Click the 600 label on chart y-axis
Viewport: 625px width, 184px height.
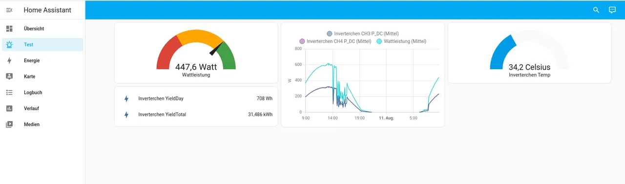point(298,65)
